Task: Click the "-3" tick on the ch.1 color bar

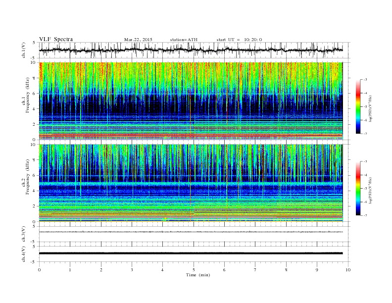Action: [x=365, y=80]
